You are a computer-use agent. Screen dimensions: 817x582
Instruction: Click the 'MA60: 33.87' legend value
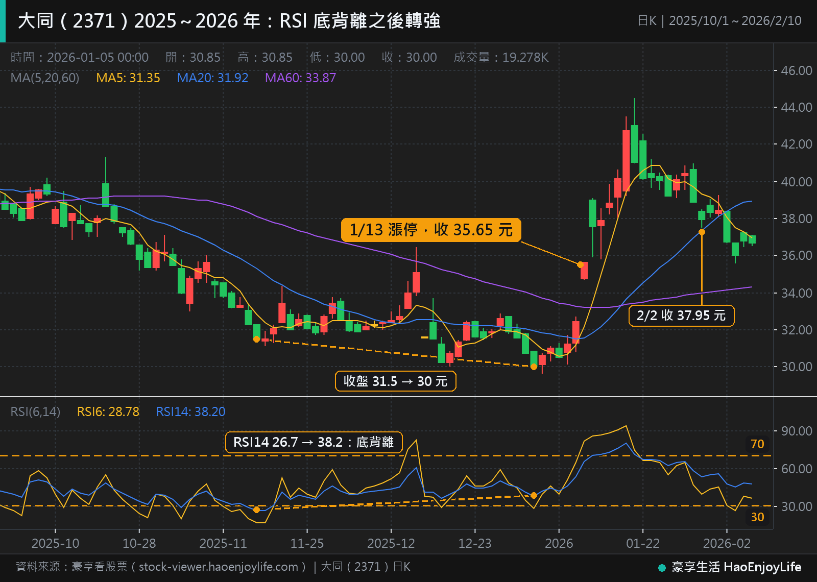[300, 78]
